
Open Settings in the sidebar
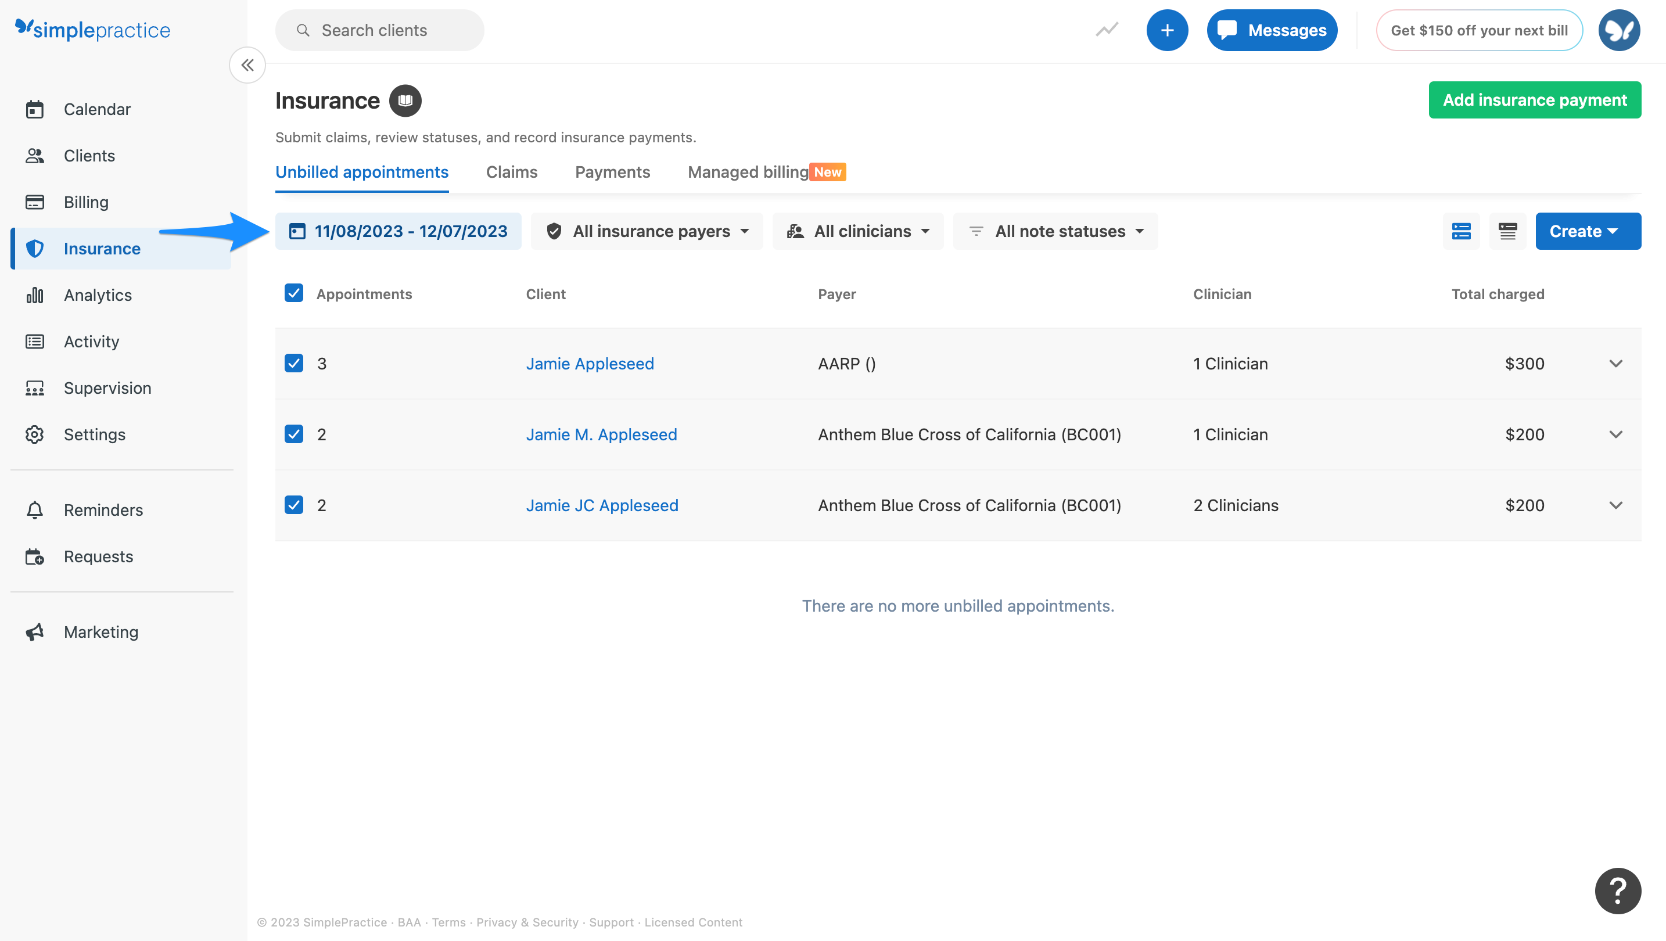95,434
